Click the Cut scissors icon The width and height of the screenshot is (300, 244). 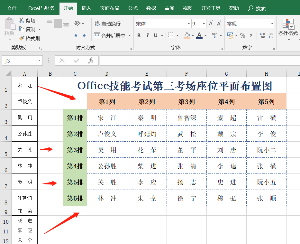(21, 20)
